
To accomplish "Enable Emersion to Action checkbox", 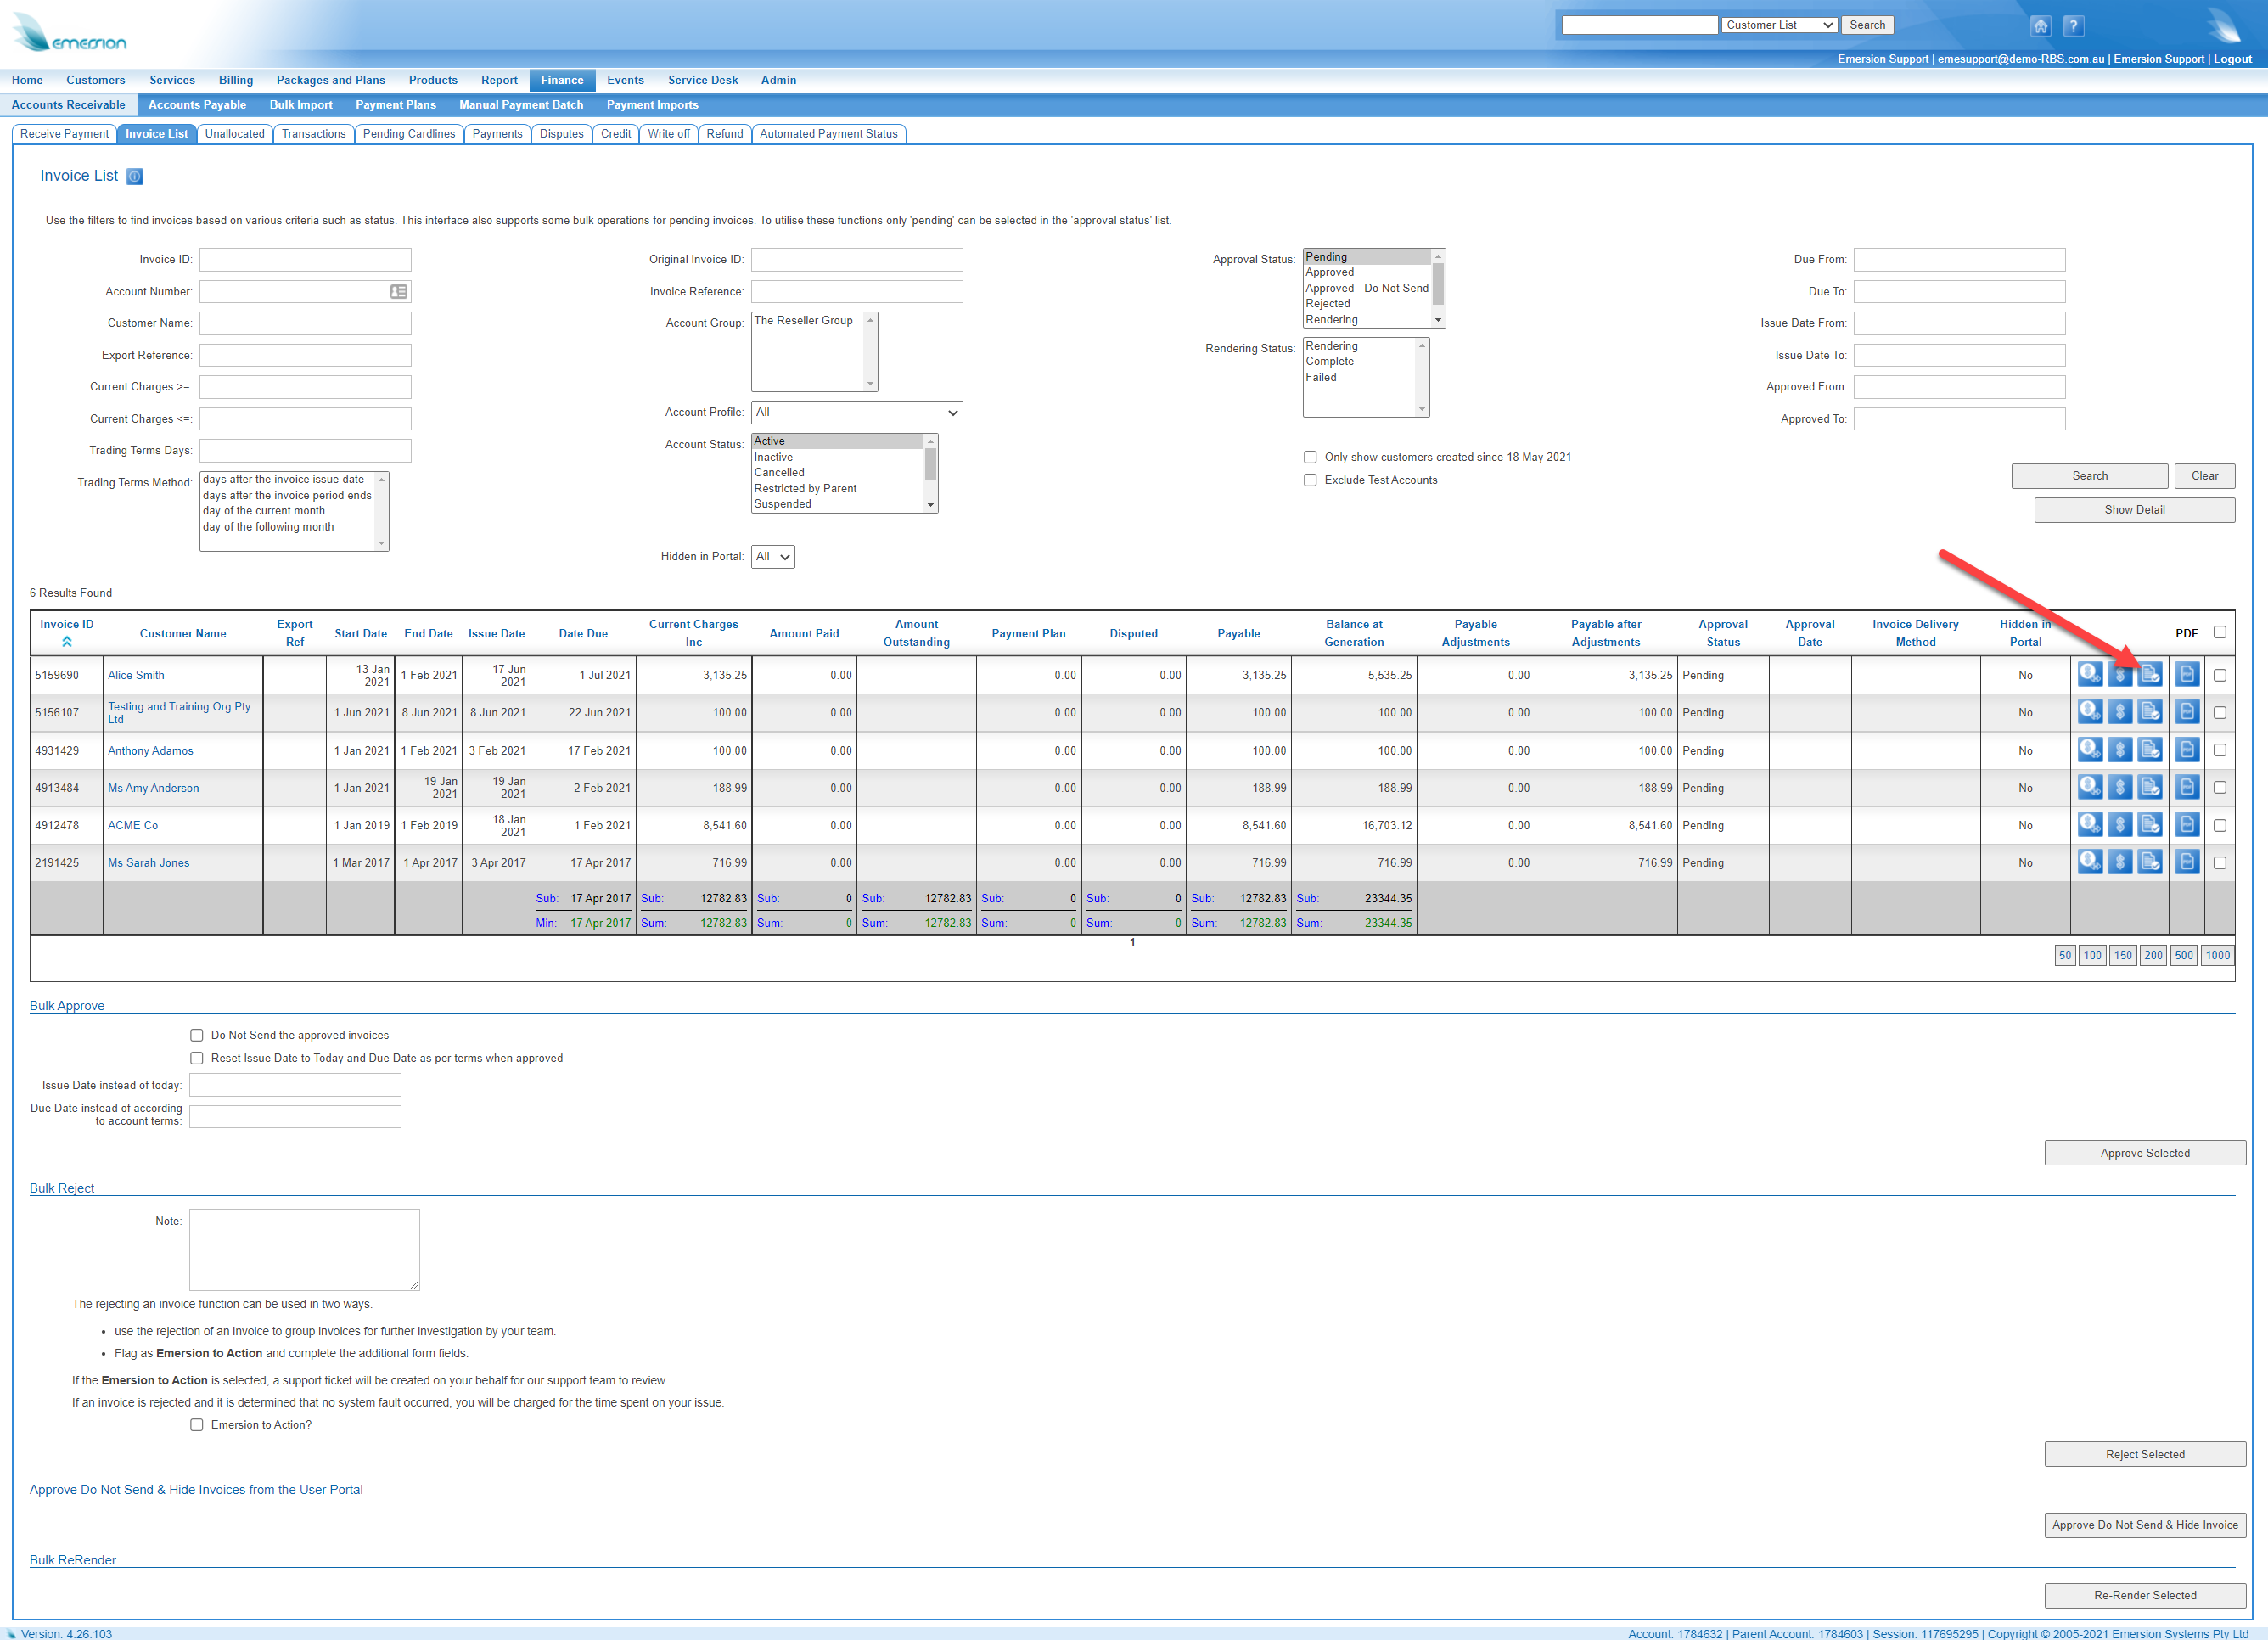I will [197, 1425].
